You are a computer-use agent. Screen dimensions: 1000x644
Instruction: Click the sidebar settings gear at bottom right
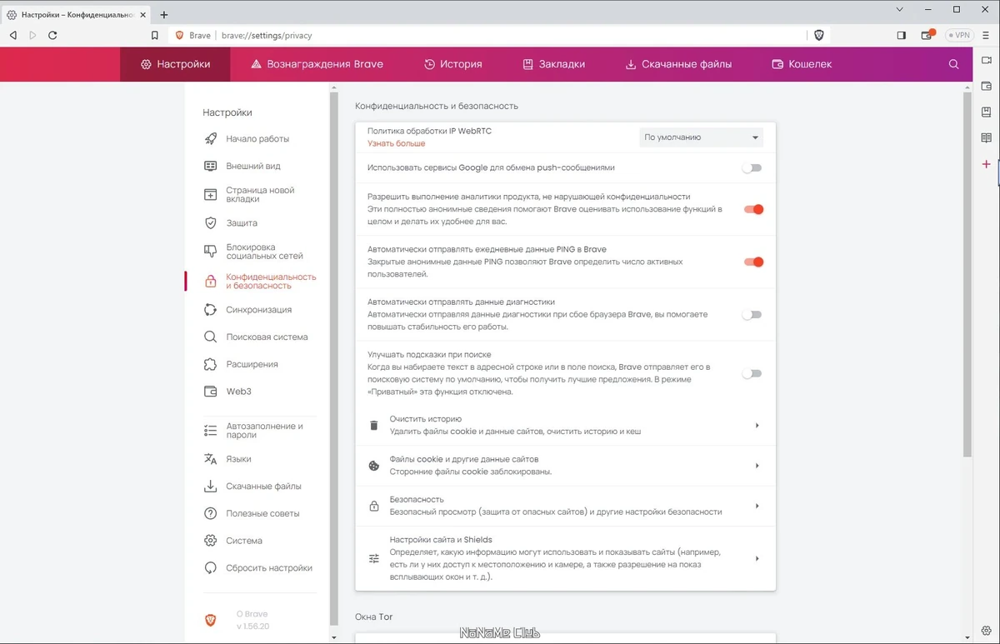point(987,631)
